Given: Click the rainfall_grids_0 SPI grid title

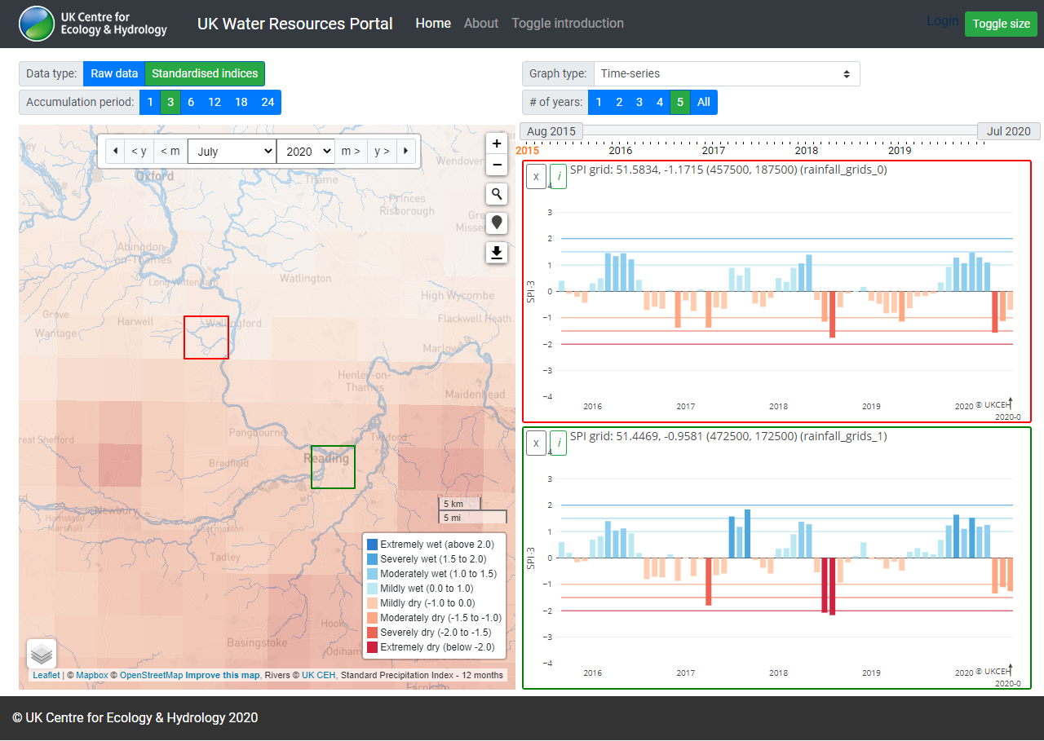Looking at the screenshot, I should tap(728, 170).
